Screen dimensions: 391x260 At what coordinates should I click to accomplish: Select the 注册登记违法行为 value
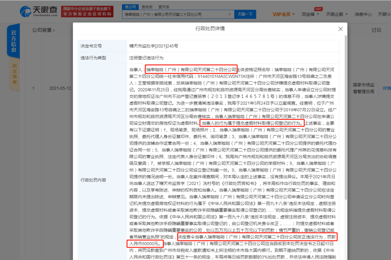pyautogui.click(x=146, y=58)
